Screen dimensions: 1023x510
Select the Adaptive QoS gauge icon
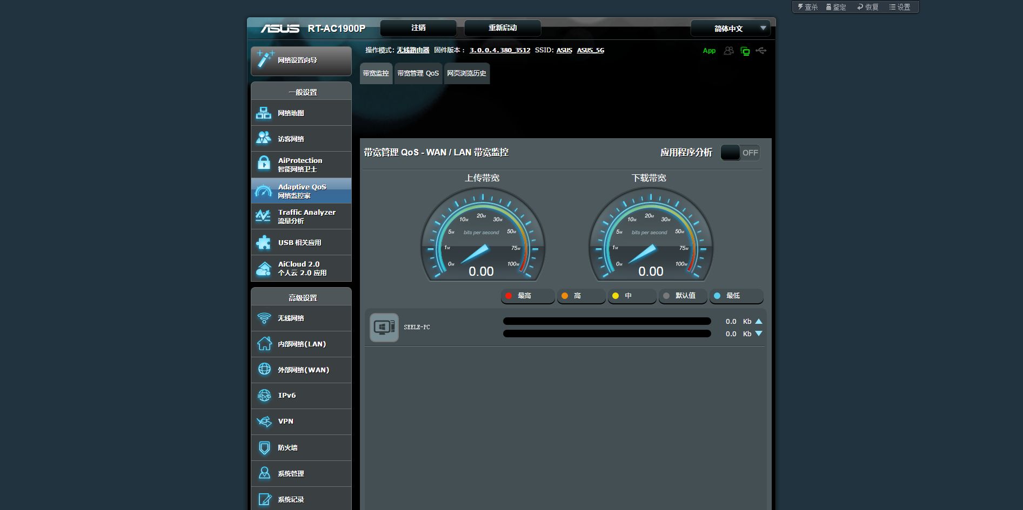click(x=264, y=191)
